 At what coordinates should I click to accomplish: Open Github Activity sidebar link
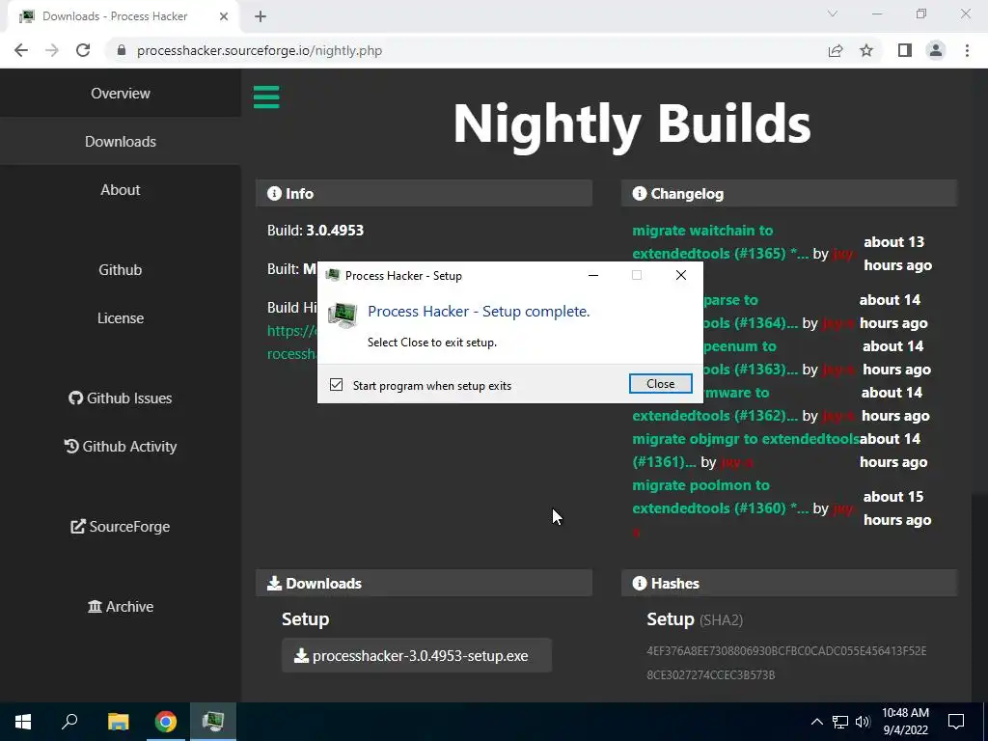(x=121, y=447)
